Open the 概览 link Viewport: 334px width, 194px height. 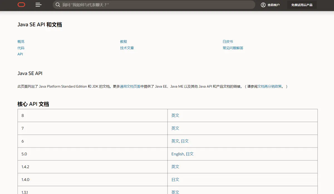21,42
